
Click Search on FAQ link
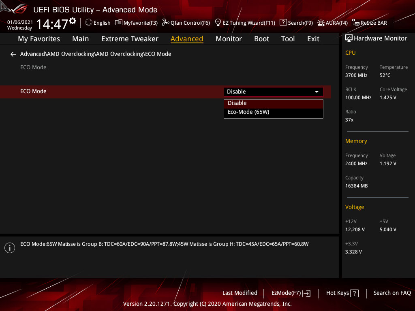click(x=392, y=293)
